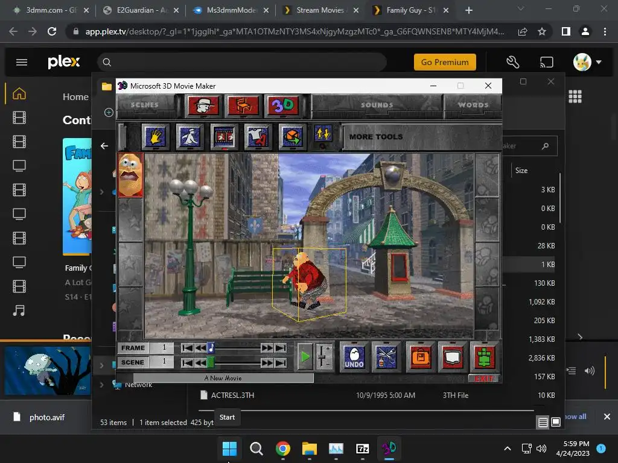Select the yellow hand action tool
Image resolution: width=618 pixels, height=463 pixels.
[x=156, y=137]
